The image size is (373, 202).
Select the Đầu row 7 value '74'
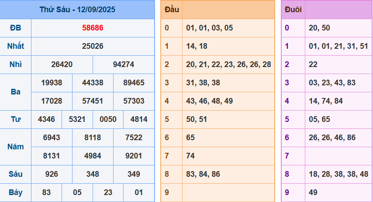point(190,155)
